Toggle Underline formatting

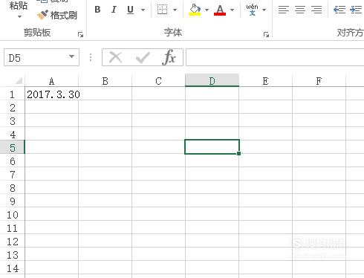coord(130,10)
